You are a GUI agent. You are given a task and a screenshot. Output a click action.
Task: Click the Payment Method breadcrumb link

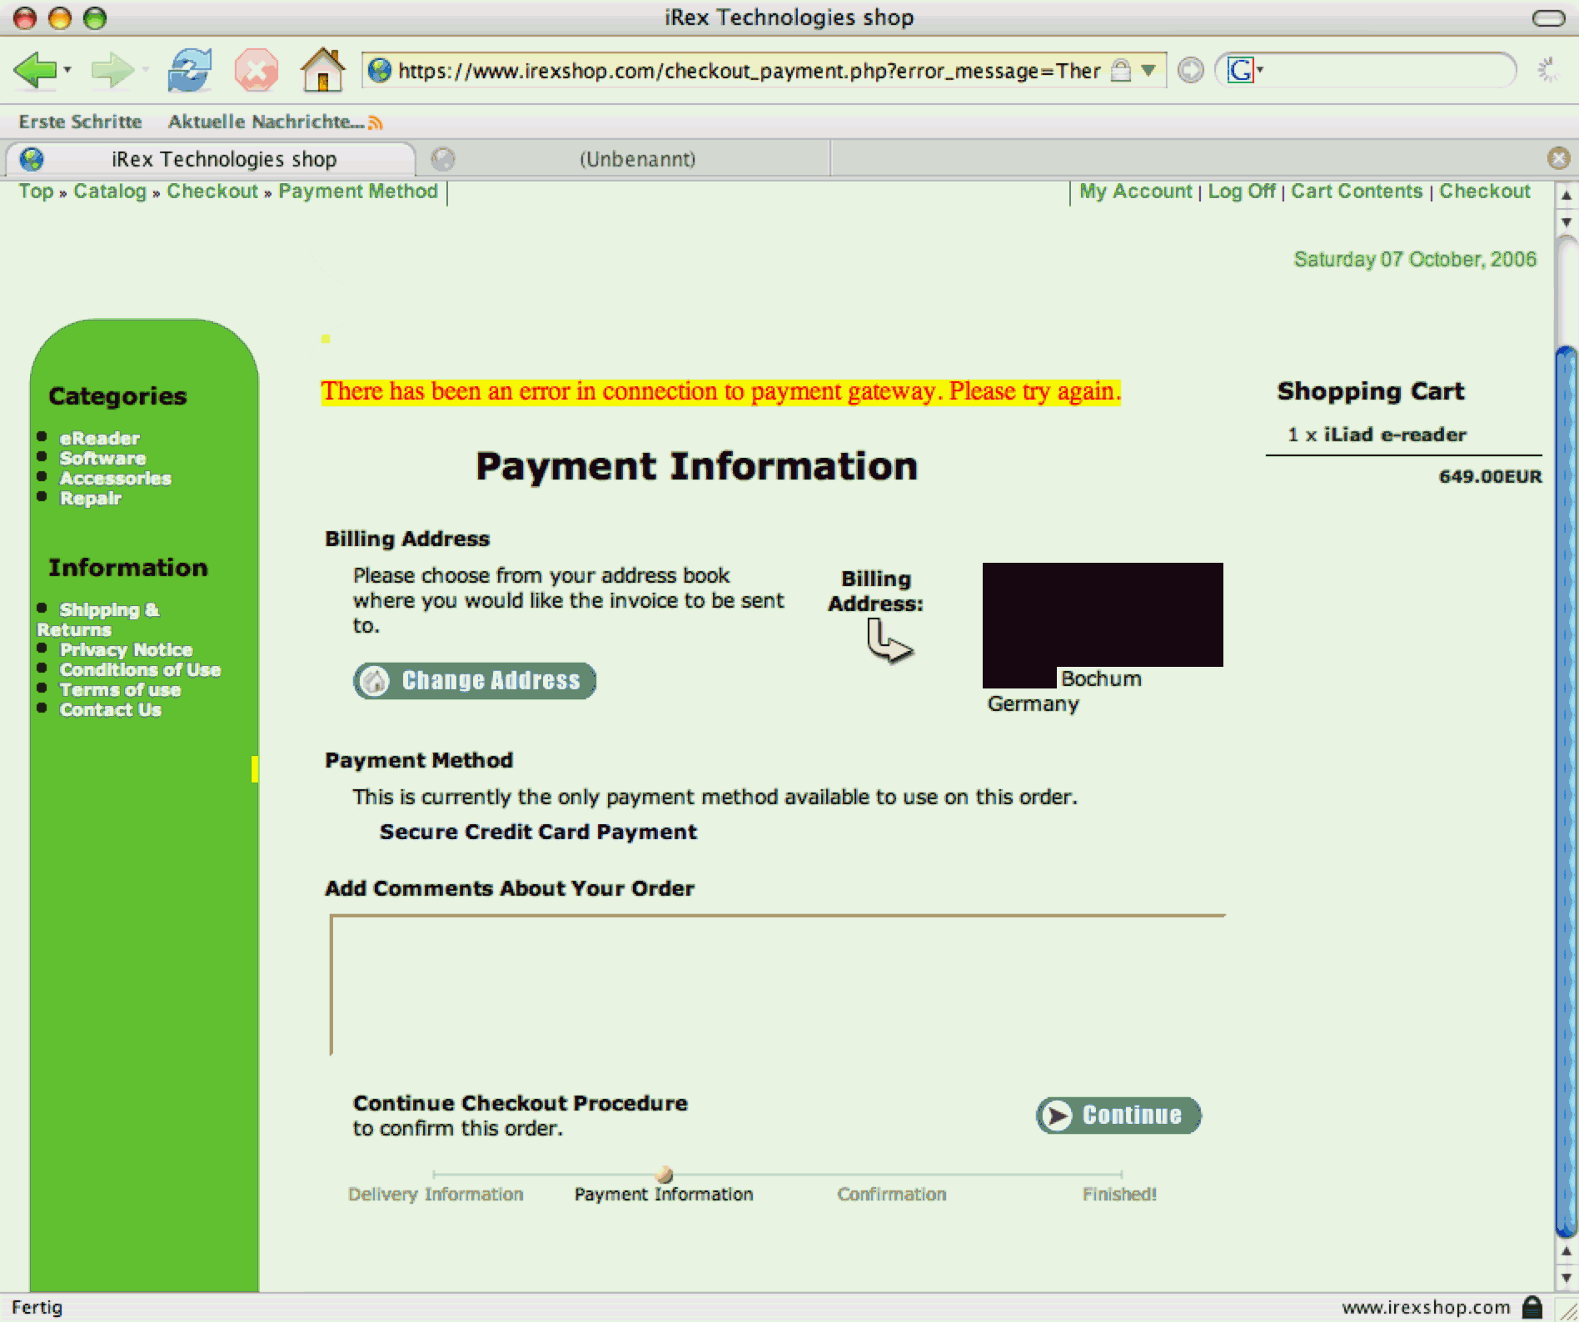358,191
